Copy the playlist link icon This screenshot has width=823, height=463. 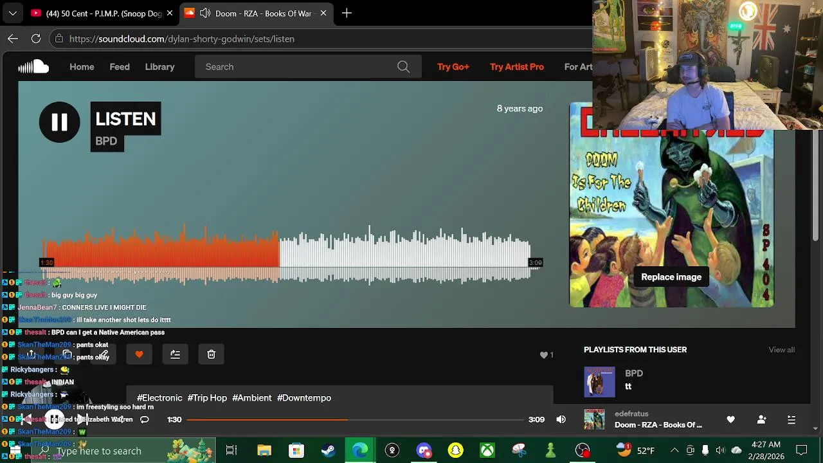[x=67, y=354]
